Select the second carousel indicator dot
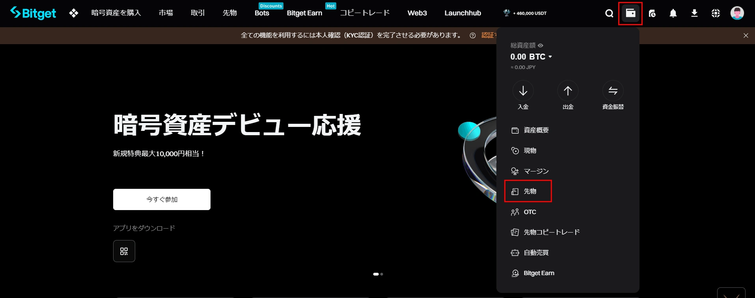 point(382,274)
